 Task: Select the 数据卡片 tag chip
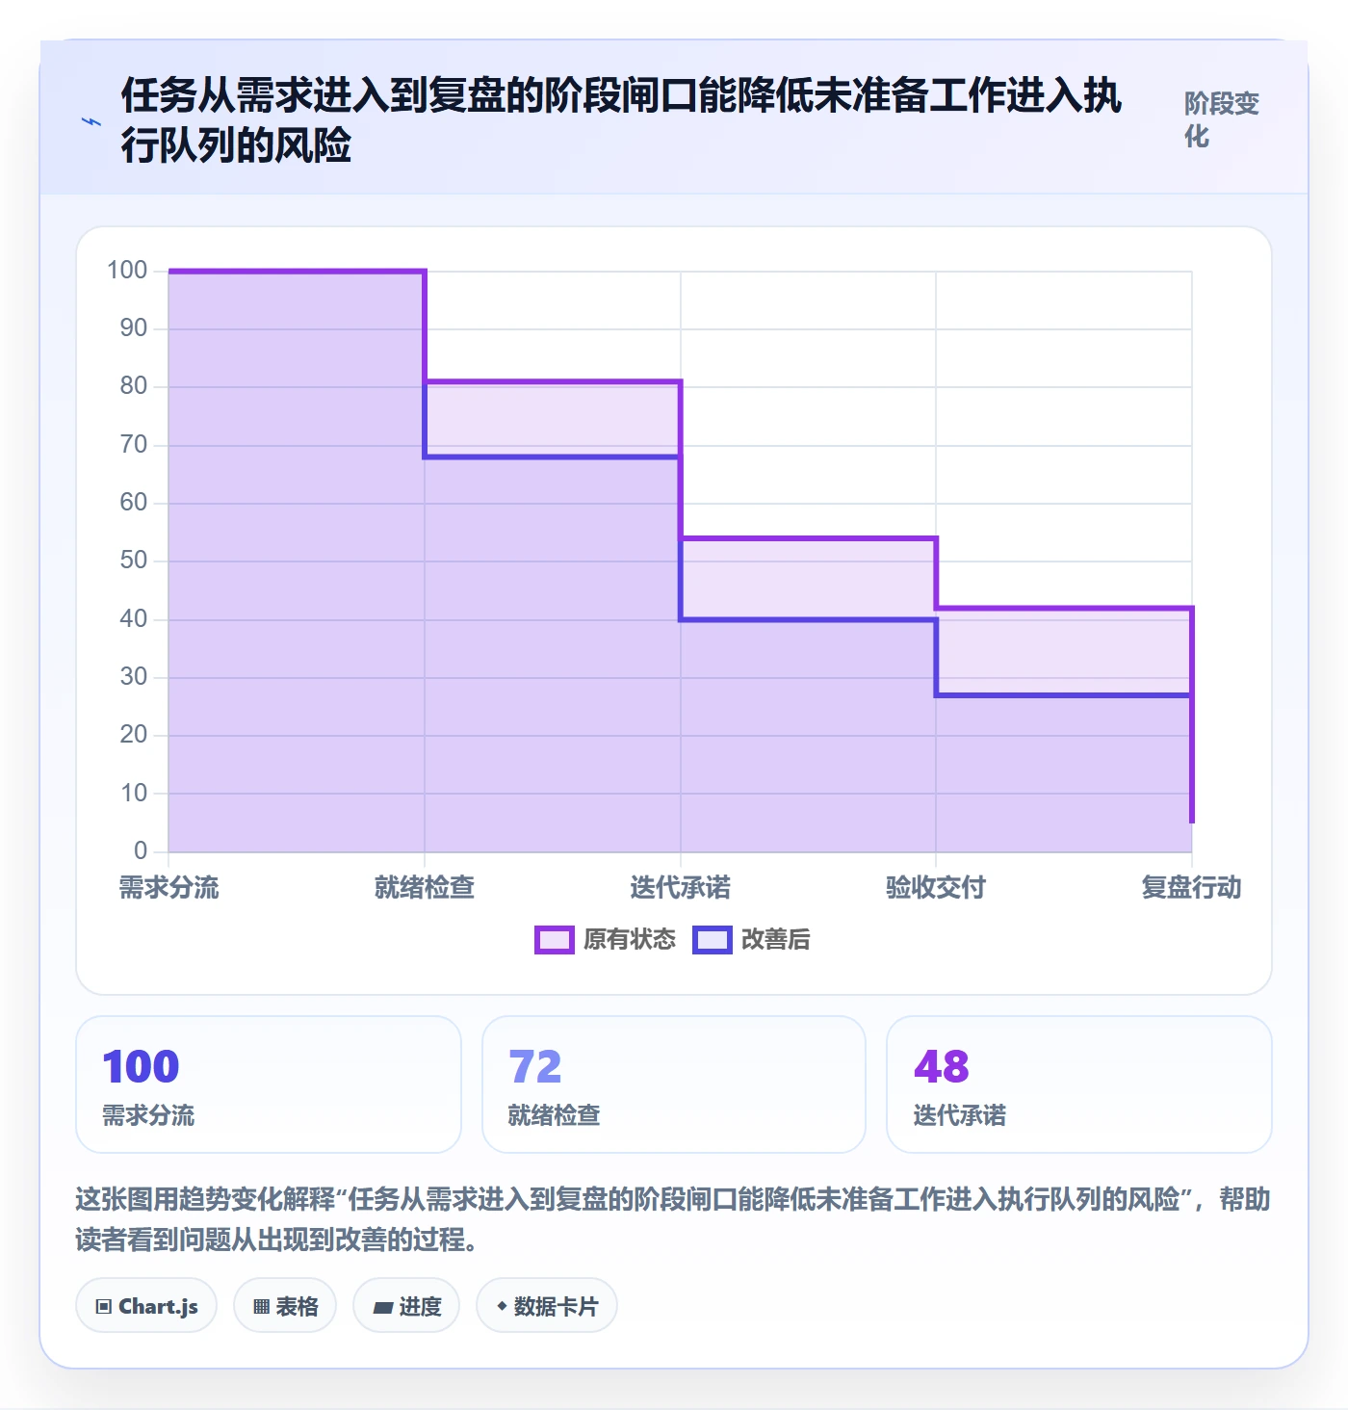547,1306
